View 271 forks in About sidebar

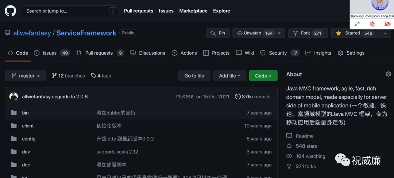point(301,166)
